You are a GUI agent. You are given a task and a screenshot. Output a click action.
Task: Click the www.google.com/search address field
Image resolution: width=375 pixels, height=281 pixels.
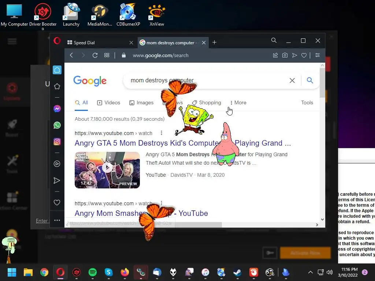(x=160, y=56)
